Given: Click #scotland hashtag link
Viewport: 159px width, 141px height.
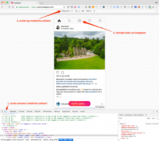Looking at the screenshot, I should [x=92, y=79].
